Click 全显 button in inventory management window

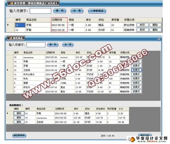[x=77, y=11]
